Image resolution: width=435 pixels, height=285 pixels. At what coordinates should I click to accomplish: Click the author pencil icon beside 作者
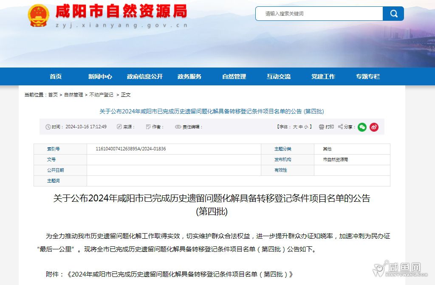pyautogui.click(x=148, y=127)
